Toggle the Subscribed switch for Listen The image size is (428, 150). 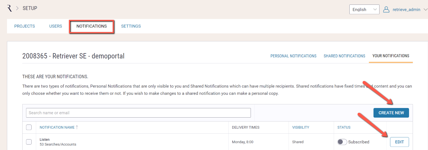click(342, 142)
